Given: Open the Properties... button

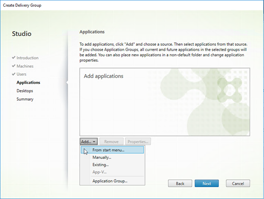Looking at the screenshot, I should click(138, 141).
